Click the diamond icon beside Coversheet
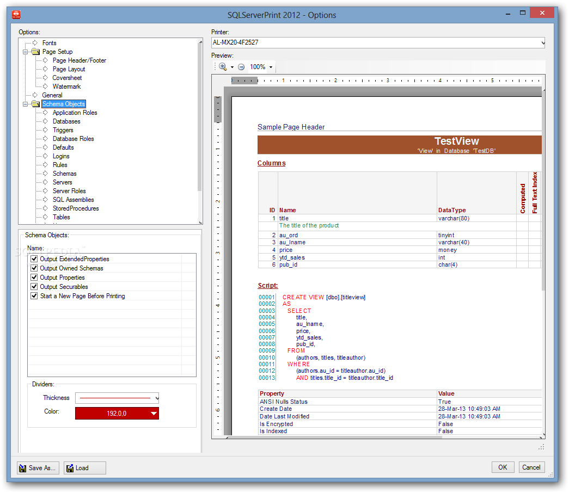This screenshot has width=569, height=493. pyautogui.click(x=45, y=78)
